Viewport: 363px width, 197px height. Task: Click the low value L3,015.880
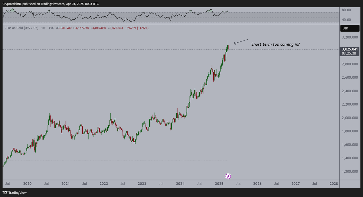[x=98, y=28]
